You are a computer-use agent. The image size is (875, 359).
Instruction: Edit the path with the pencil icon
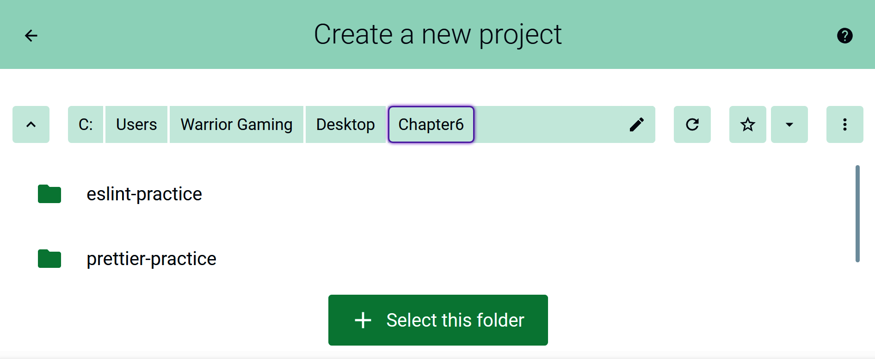coord(636,124)
